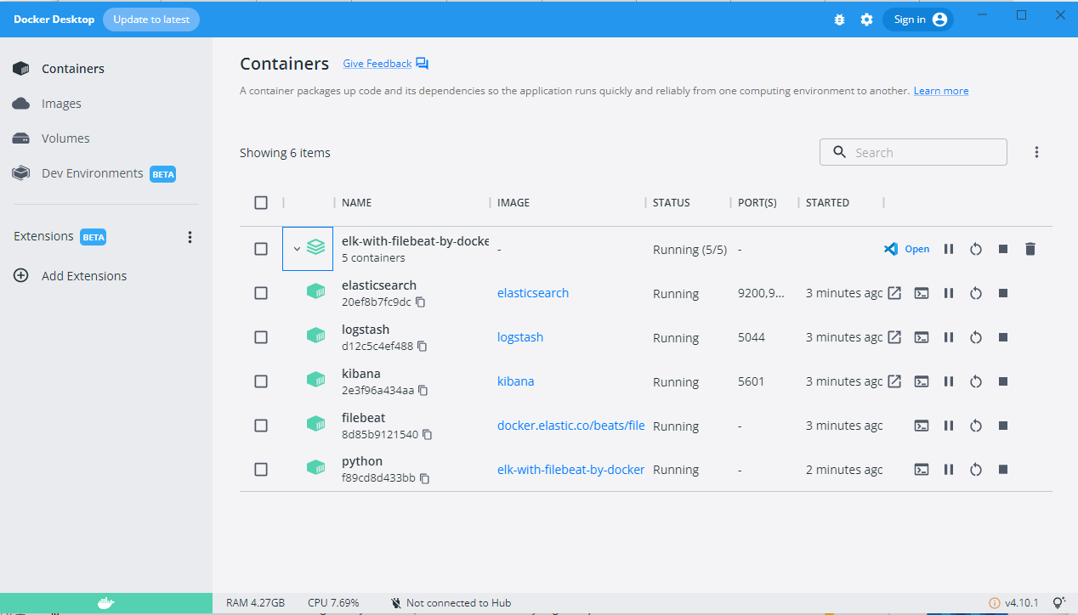The image size is (1078, 615).
Task: Stop the filebeat container
Action: point(1003,426)
